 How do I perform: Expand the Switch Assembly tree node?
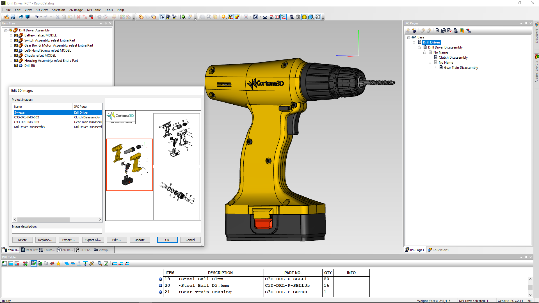[x=11, y=40]
